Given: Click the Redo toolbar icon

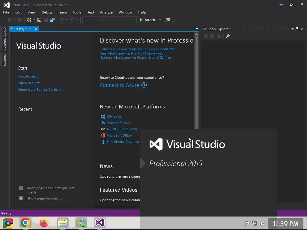Looking at the screenshot, I should click(72, 20).
